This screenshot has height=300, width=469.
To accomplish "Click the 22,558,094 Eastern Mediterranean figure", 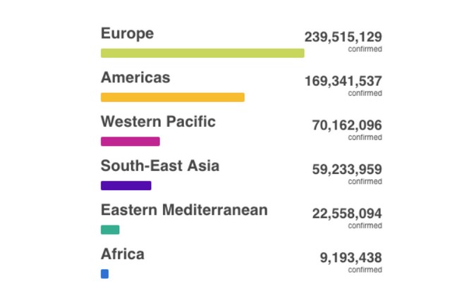I will (x=347, y=213).
